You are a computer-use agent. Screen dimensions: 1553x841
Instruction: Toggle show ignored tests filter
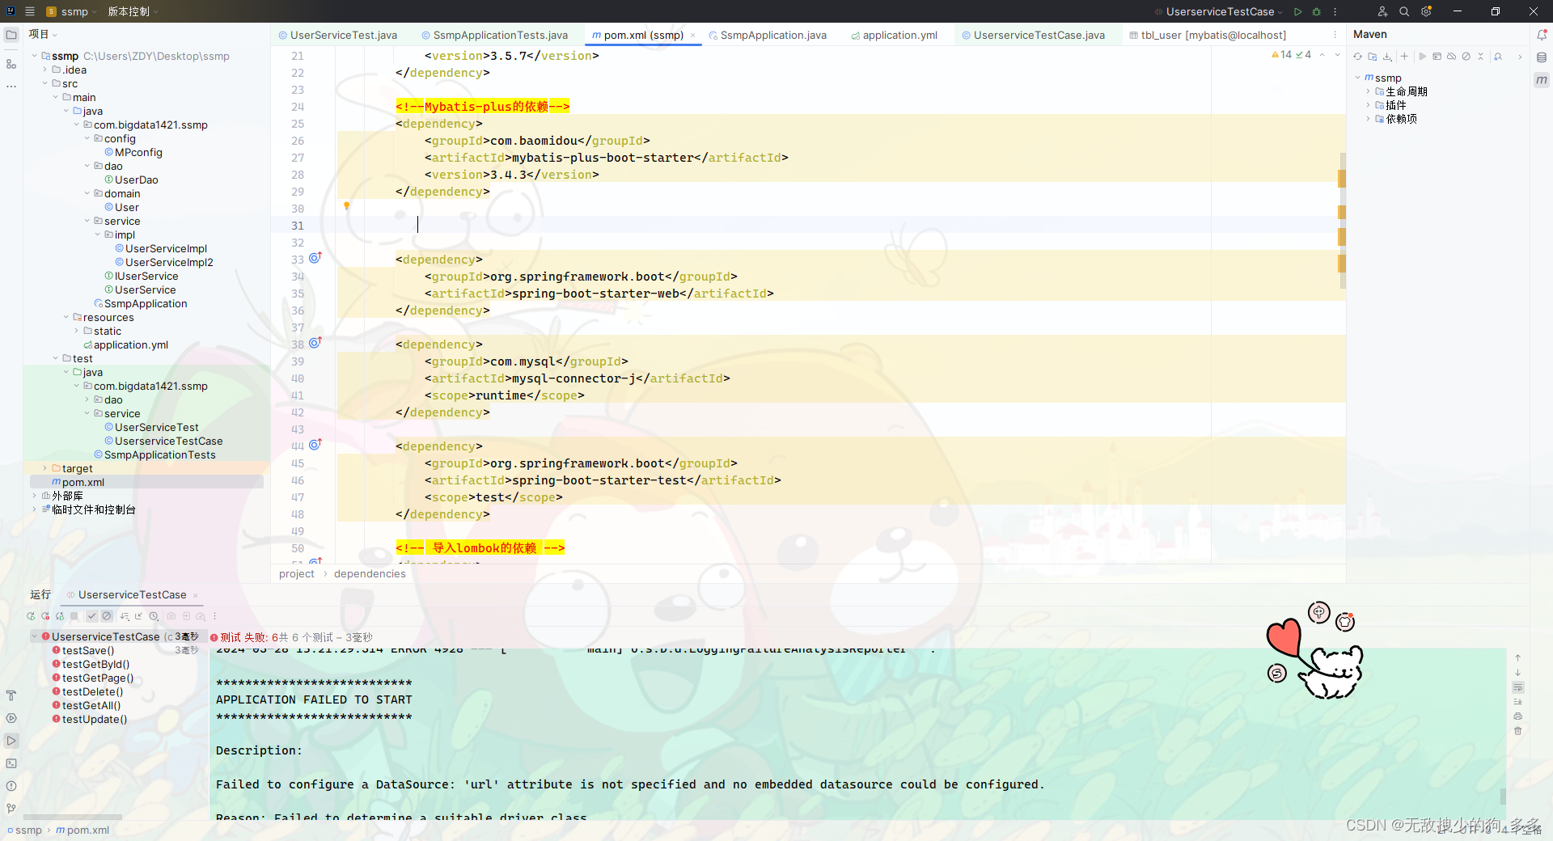(x=108, y=615)
